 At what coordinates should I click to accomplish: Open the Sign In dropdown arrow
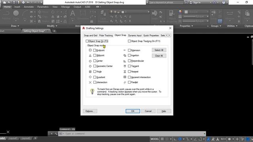point(210,3)
